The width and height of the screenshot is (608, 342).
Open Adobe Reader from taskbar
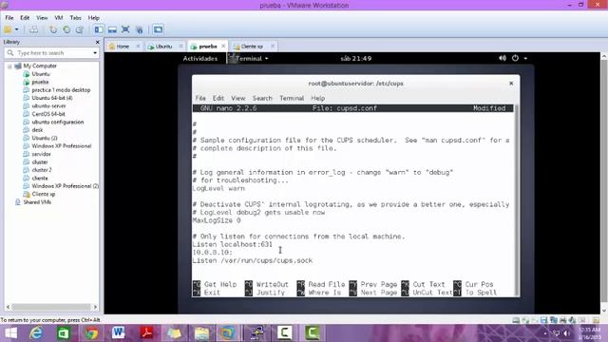(146, 333)
